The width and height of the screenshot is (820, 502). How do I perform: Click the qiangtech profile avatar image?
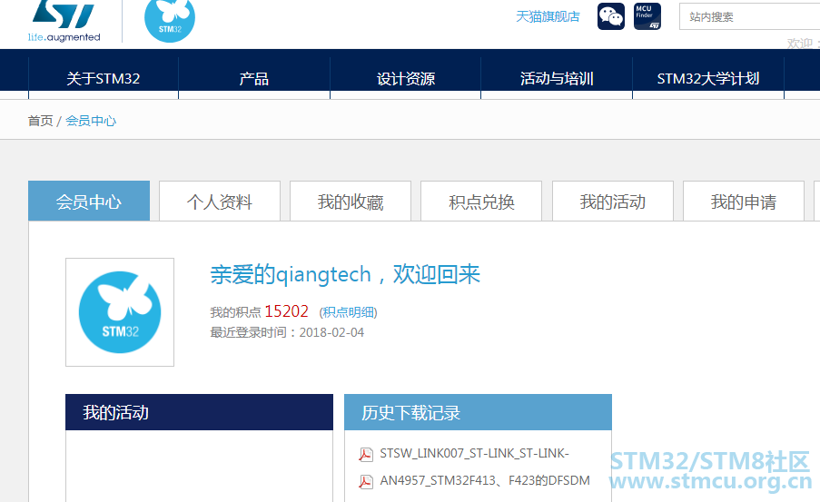(x=120, y=312)
